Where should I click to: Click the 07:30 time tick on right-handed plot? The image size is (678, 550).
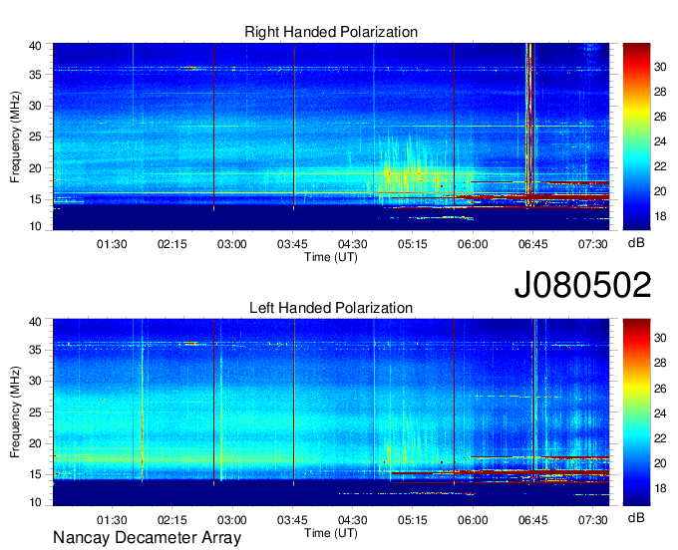pyautogui.click(x=593, y=244)
